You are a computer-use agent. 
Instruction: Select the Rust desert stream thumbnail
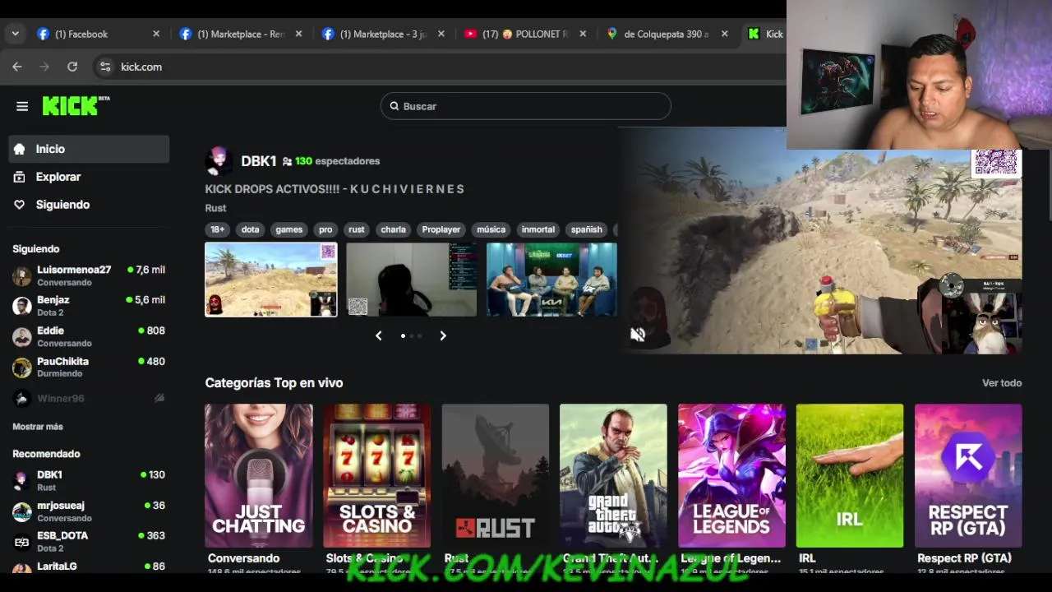click(271, 280)
